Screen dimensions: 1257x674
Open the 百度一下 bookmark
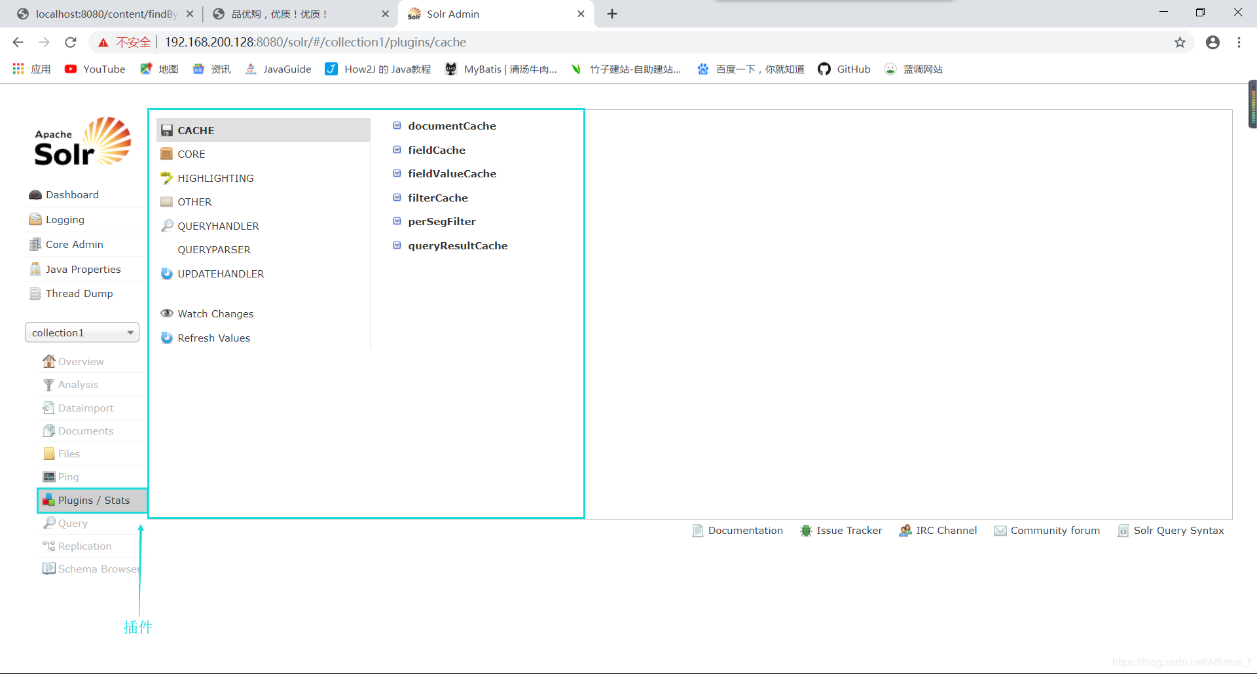[x=750, y=69]
